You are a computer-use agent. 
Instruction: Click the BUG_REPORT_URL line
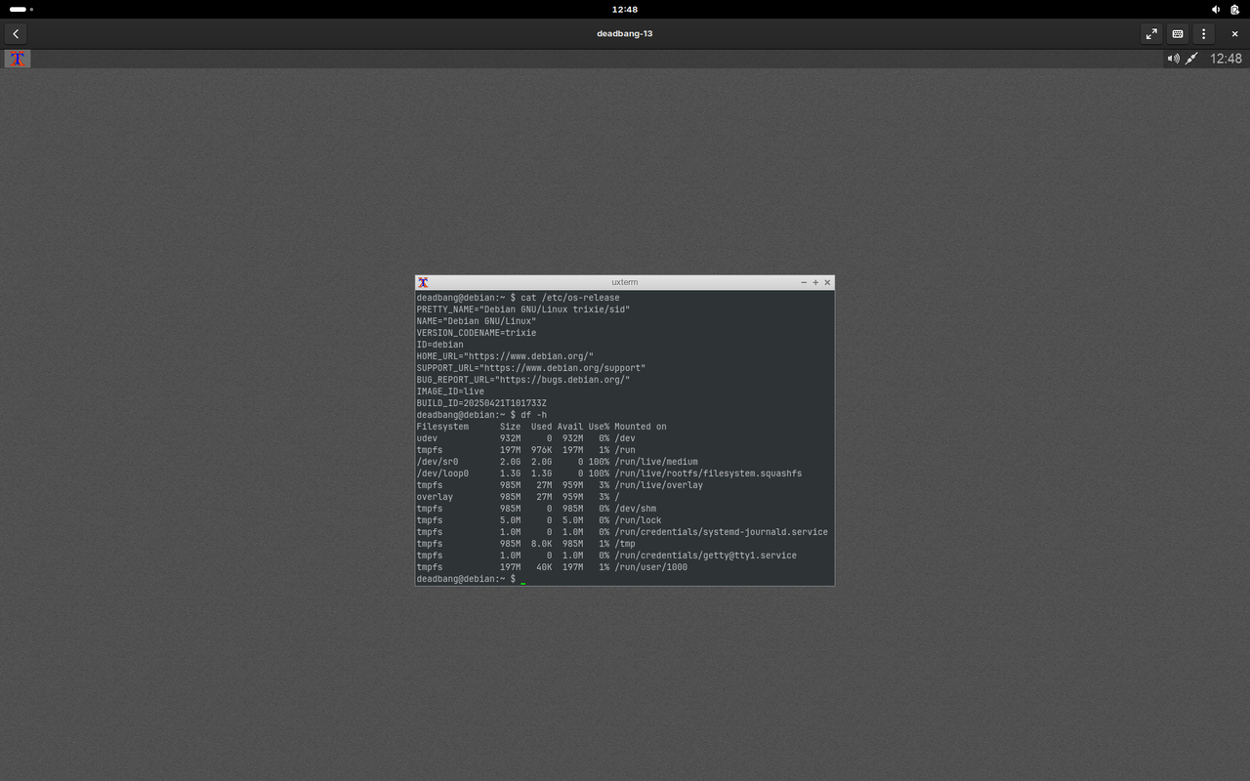(x=523, y=380)
